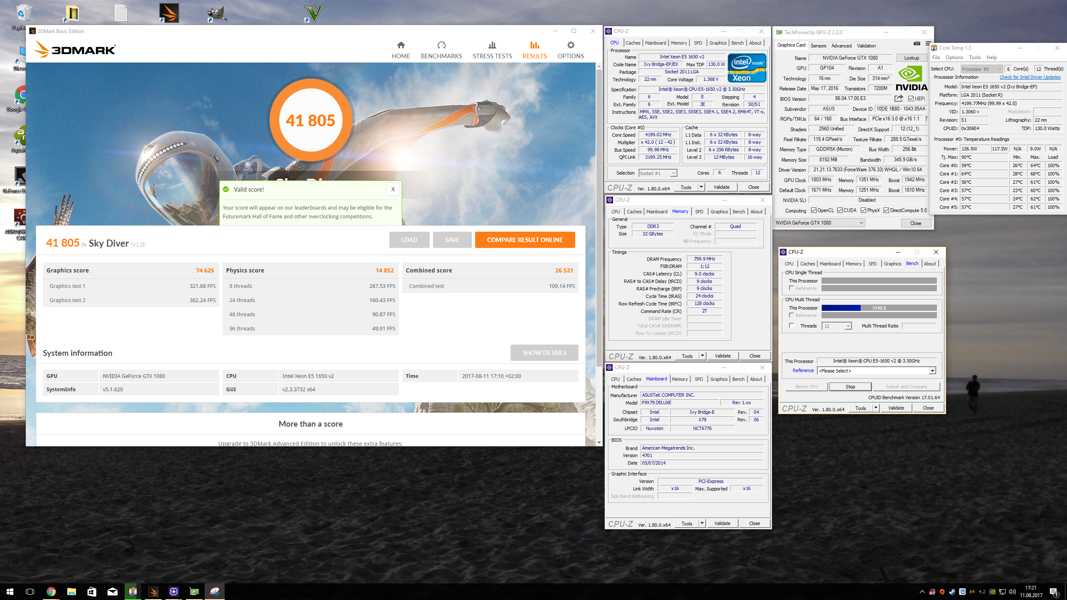Click the CPU Single Thread This Processor bar
This screenshot has width=1067, height=600.
[x=879, y=281]
